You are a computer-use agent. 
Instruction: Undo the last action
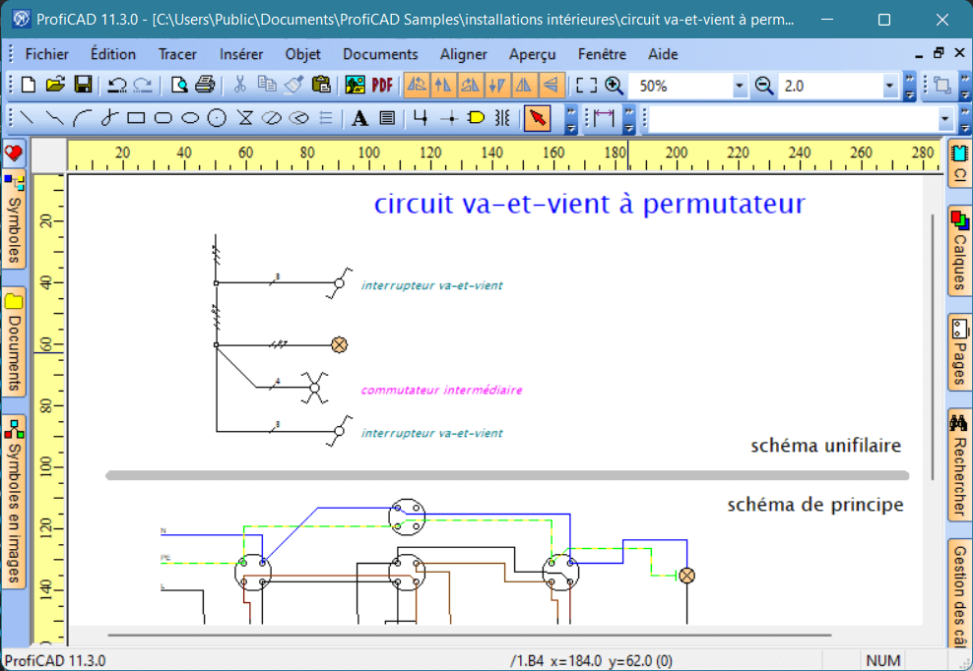click(116, 85)
